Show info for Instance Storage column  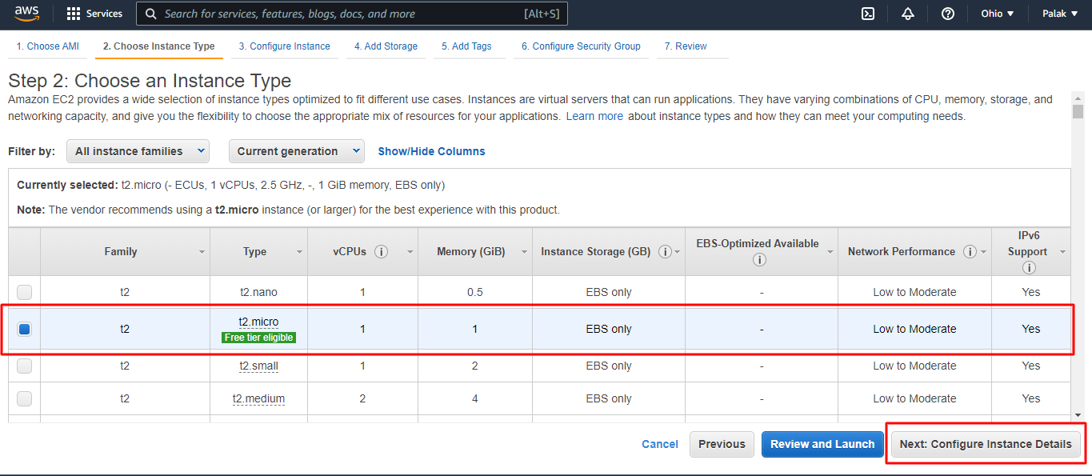(x=665, y=251)
